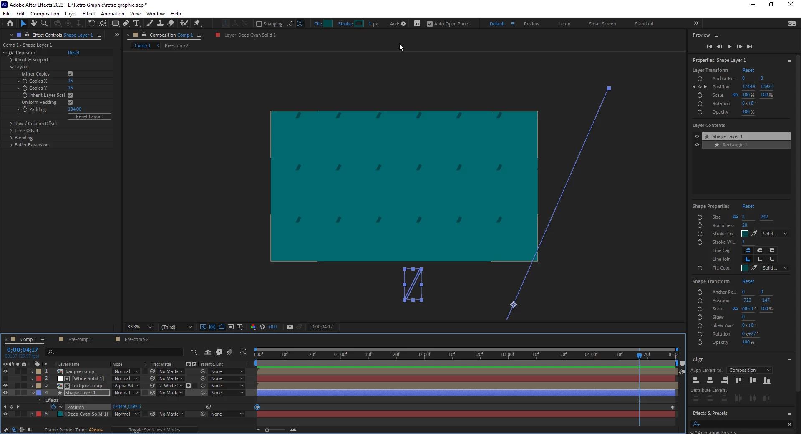Show White Solid 1 layer visibility
801x434 pixels.
pos(5,378)
